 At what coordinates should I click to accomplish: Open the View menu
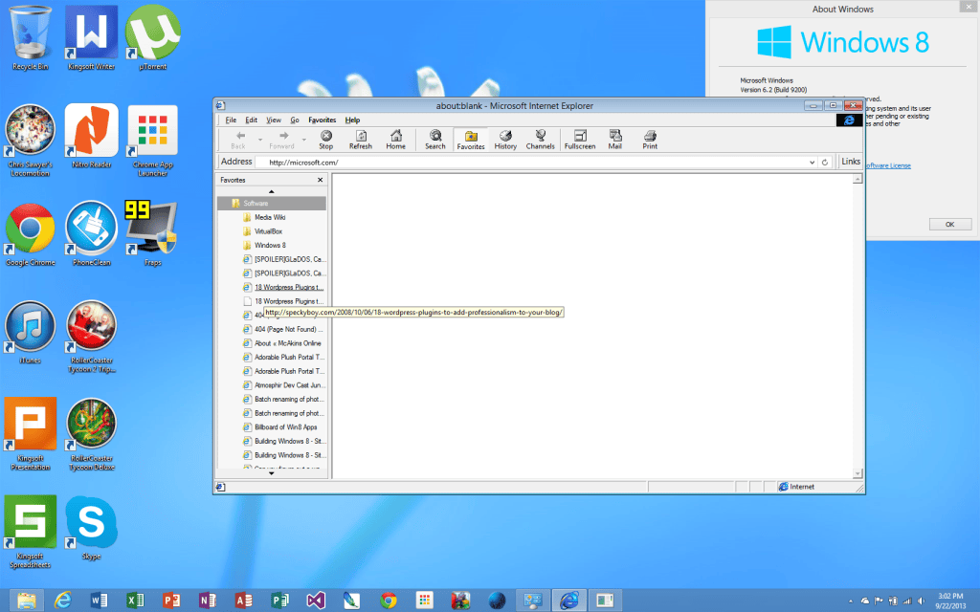(274, 120)
